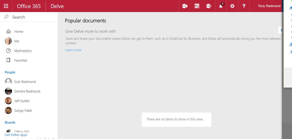Click the Learn more link
292x139 pixels.
coord(73,50)
